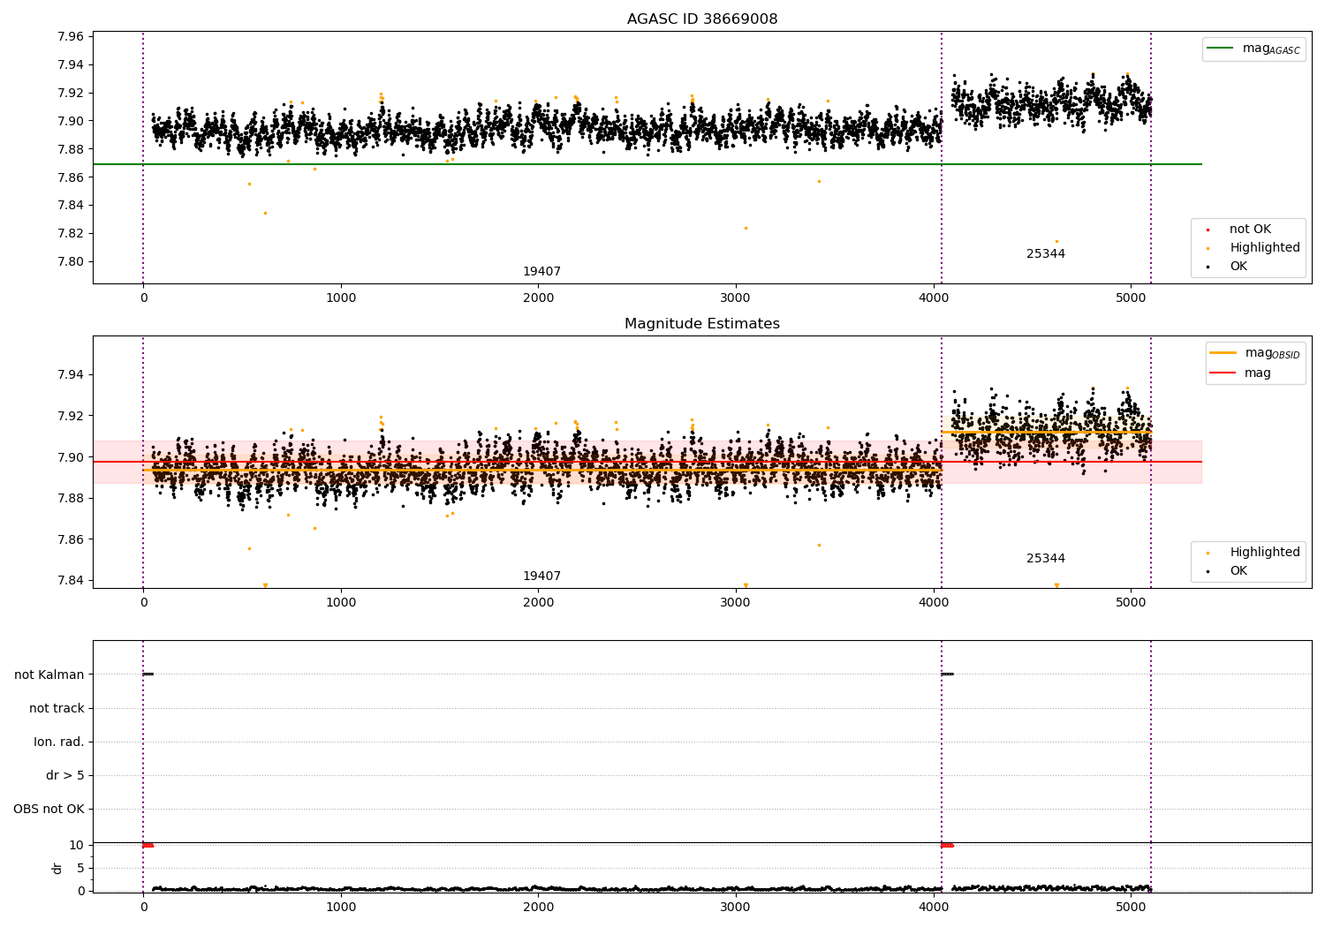Click not Kalman markers at 25344 start
1325x927 pixels.
coord(947,675)
